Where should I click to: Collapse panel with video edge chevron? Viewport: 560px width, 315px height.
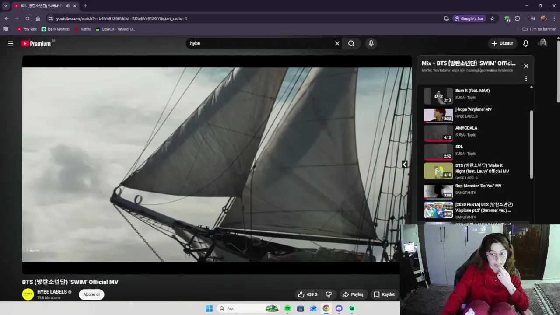click(405, 164)
